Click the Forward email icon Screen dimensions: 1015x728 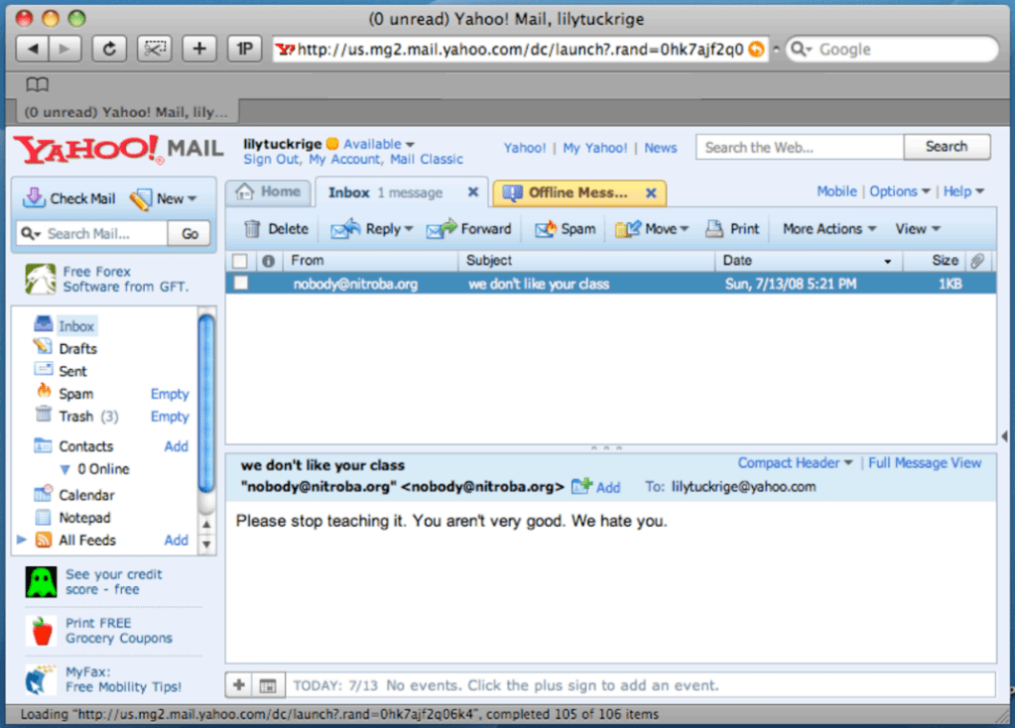coord(442,229)
